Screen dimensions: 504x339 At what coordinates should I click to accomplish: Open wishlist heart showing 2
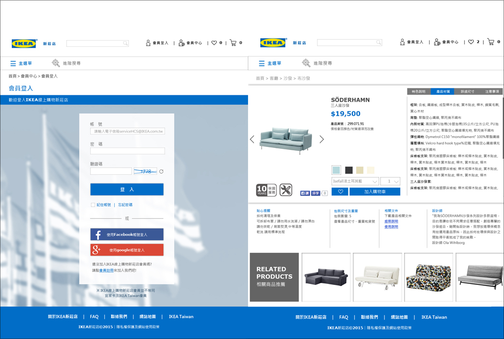pos(474,42)
